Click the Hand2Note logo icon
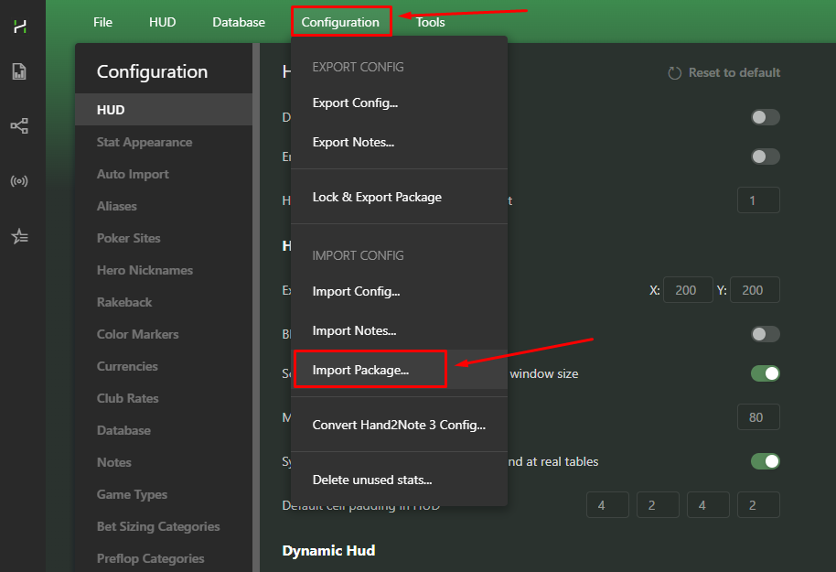This screenshot has width=836, height=572. [x=20, y=26]
